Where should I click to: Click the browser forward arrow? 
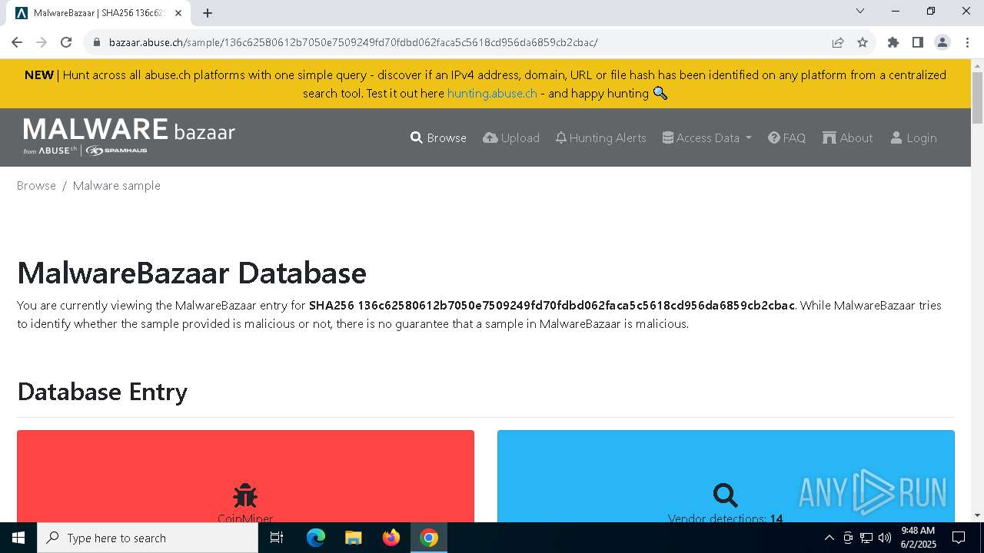(42, 42)
